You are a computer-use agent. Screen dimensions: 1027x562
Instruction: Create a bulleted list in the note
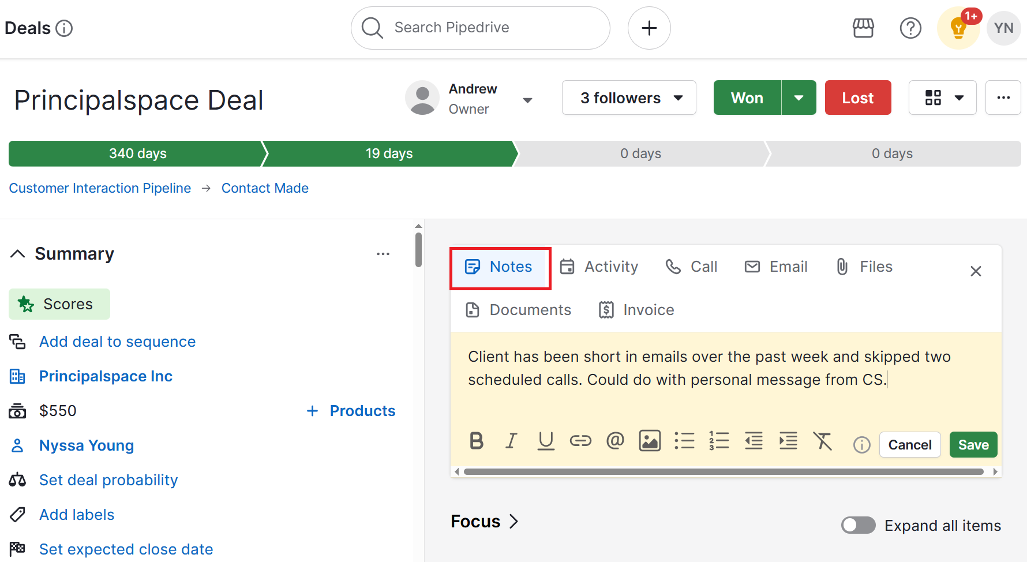(684, 441)
